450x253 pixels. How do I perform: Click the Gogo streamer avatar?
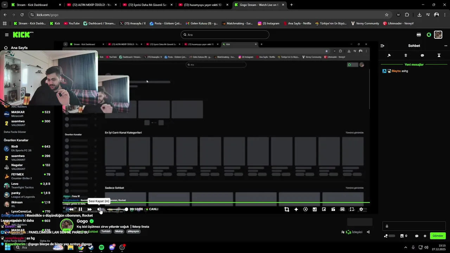67,225
